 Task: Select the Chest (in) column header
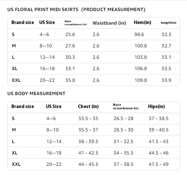(88, 106)
